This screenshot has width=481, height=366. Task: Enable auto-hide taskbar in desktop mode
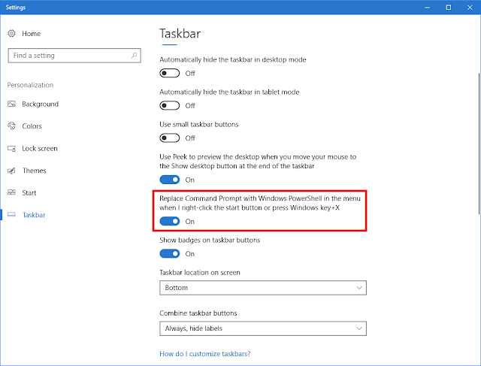(x=170, y=73)
